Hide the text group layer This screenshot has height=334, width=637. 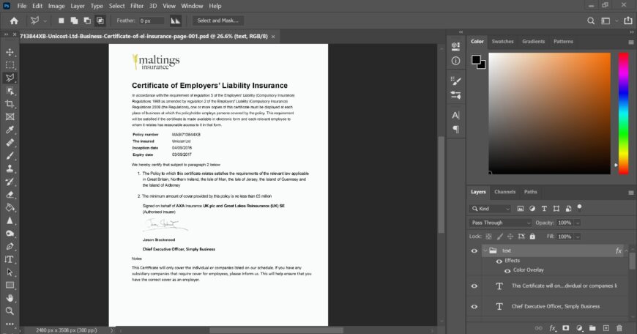(x=474, y=250)
